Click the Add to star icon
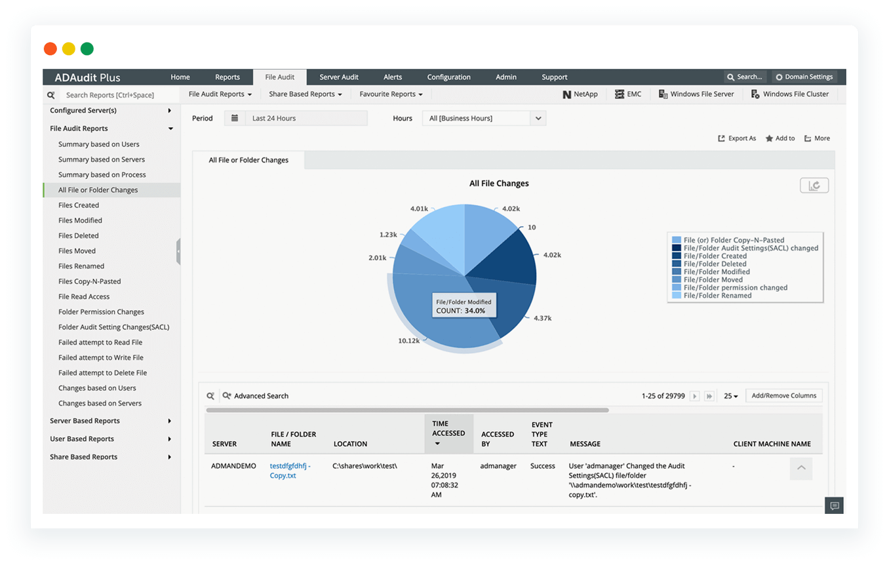This screenshot has height=565, width=889. click(x=769, y=138)
